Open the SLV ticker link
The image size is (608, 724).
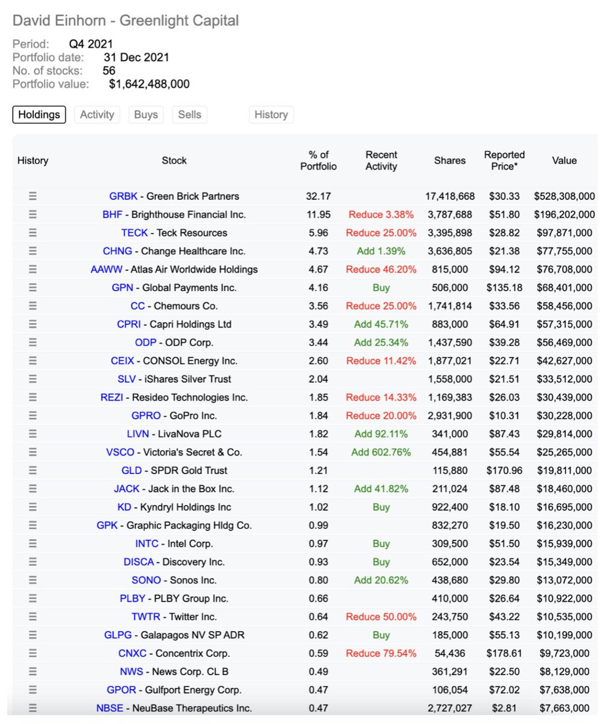(x=127, y=379)
